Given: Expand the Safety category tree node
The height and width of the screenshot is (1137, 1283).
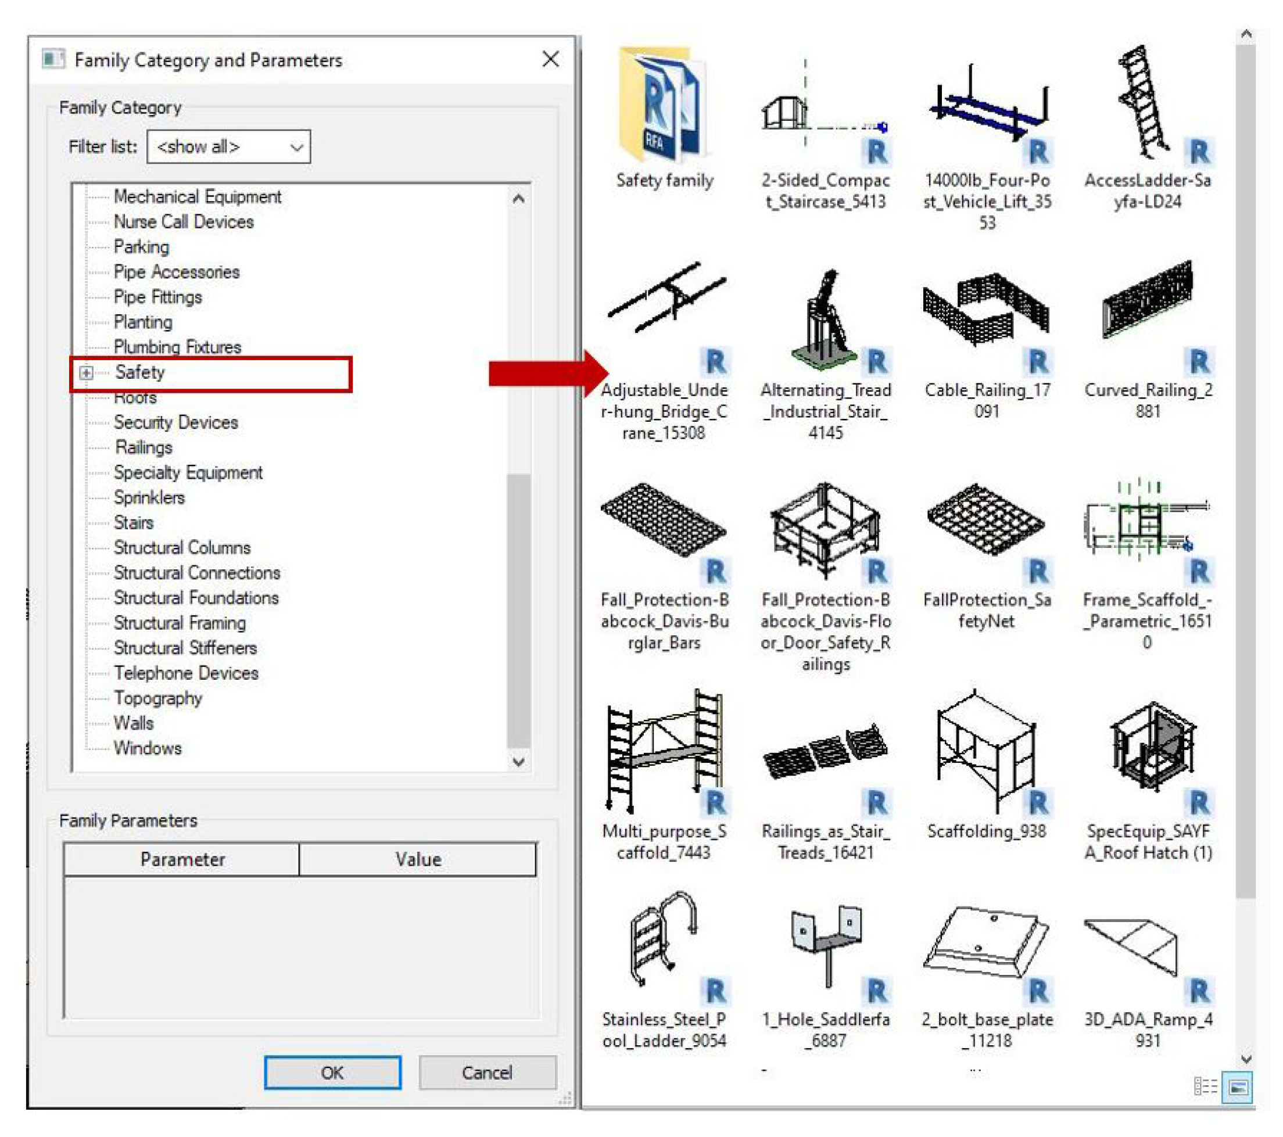Looking at the screenshot, I should point(87,373).
